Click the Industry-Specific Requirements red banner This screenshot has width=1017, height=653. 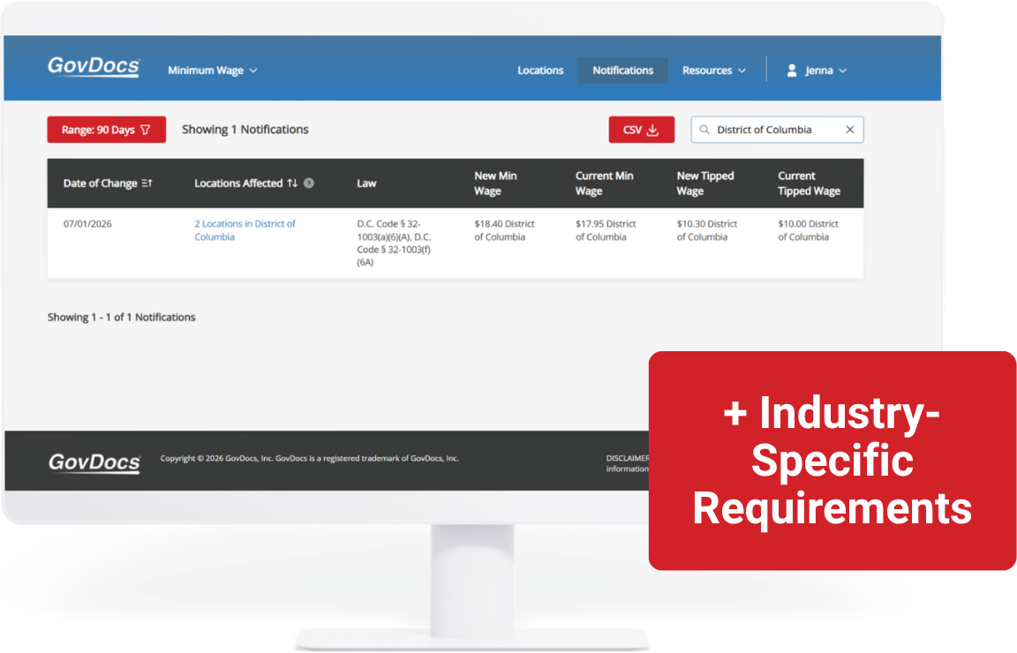(x=832, y=461)
